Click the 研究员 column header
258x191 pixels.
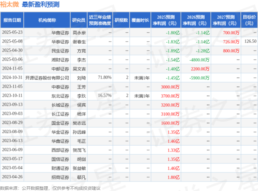coord(78,20)
